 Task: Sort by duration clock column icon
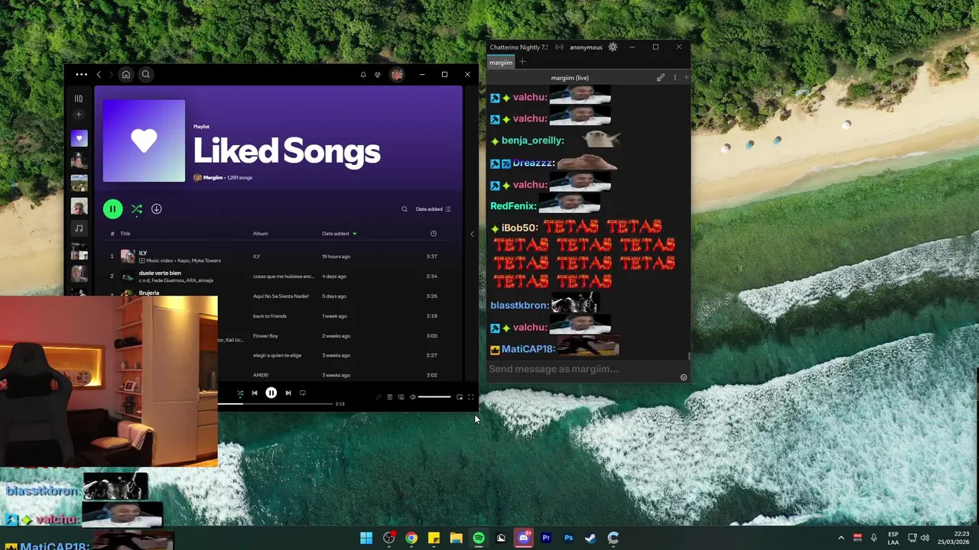point(434,234)
